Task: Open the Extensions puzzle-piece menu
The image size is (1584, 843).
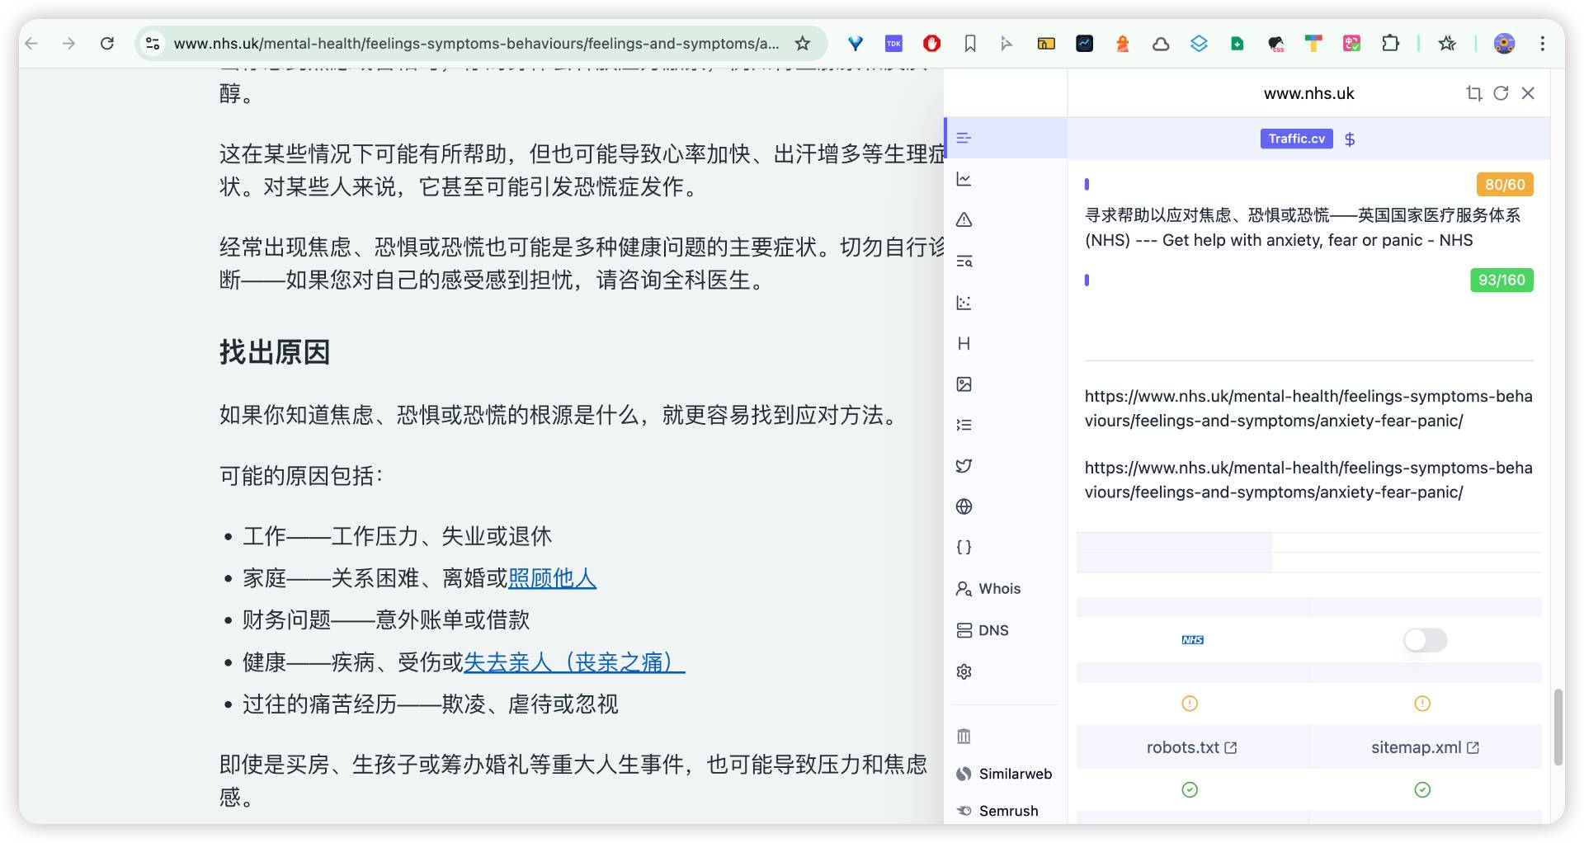Action: (1390, 44)
